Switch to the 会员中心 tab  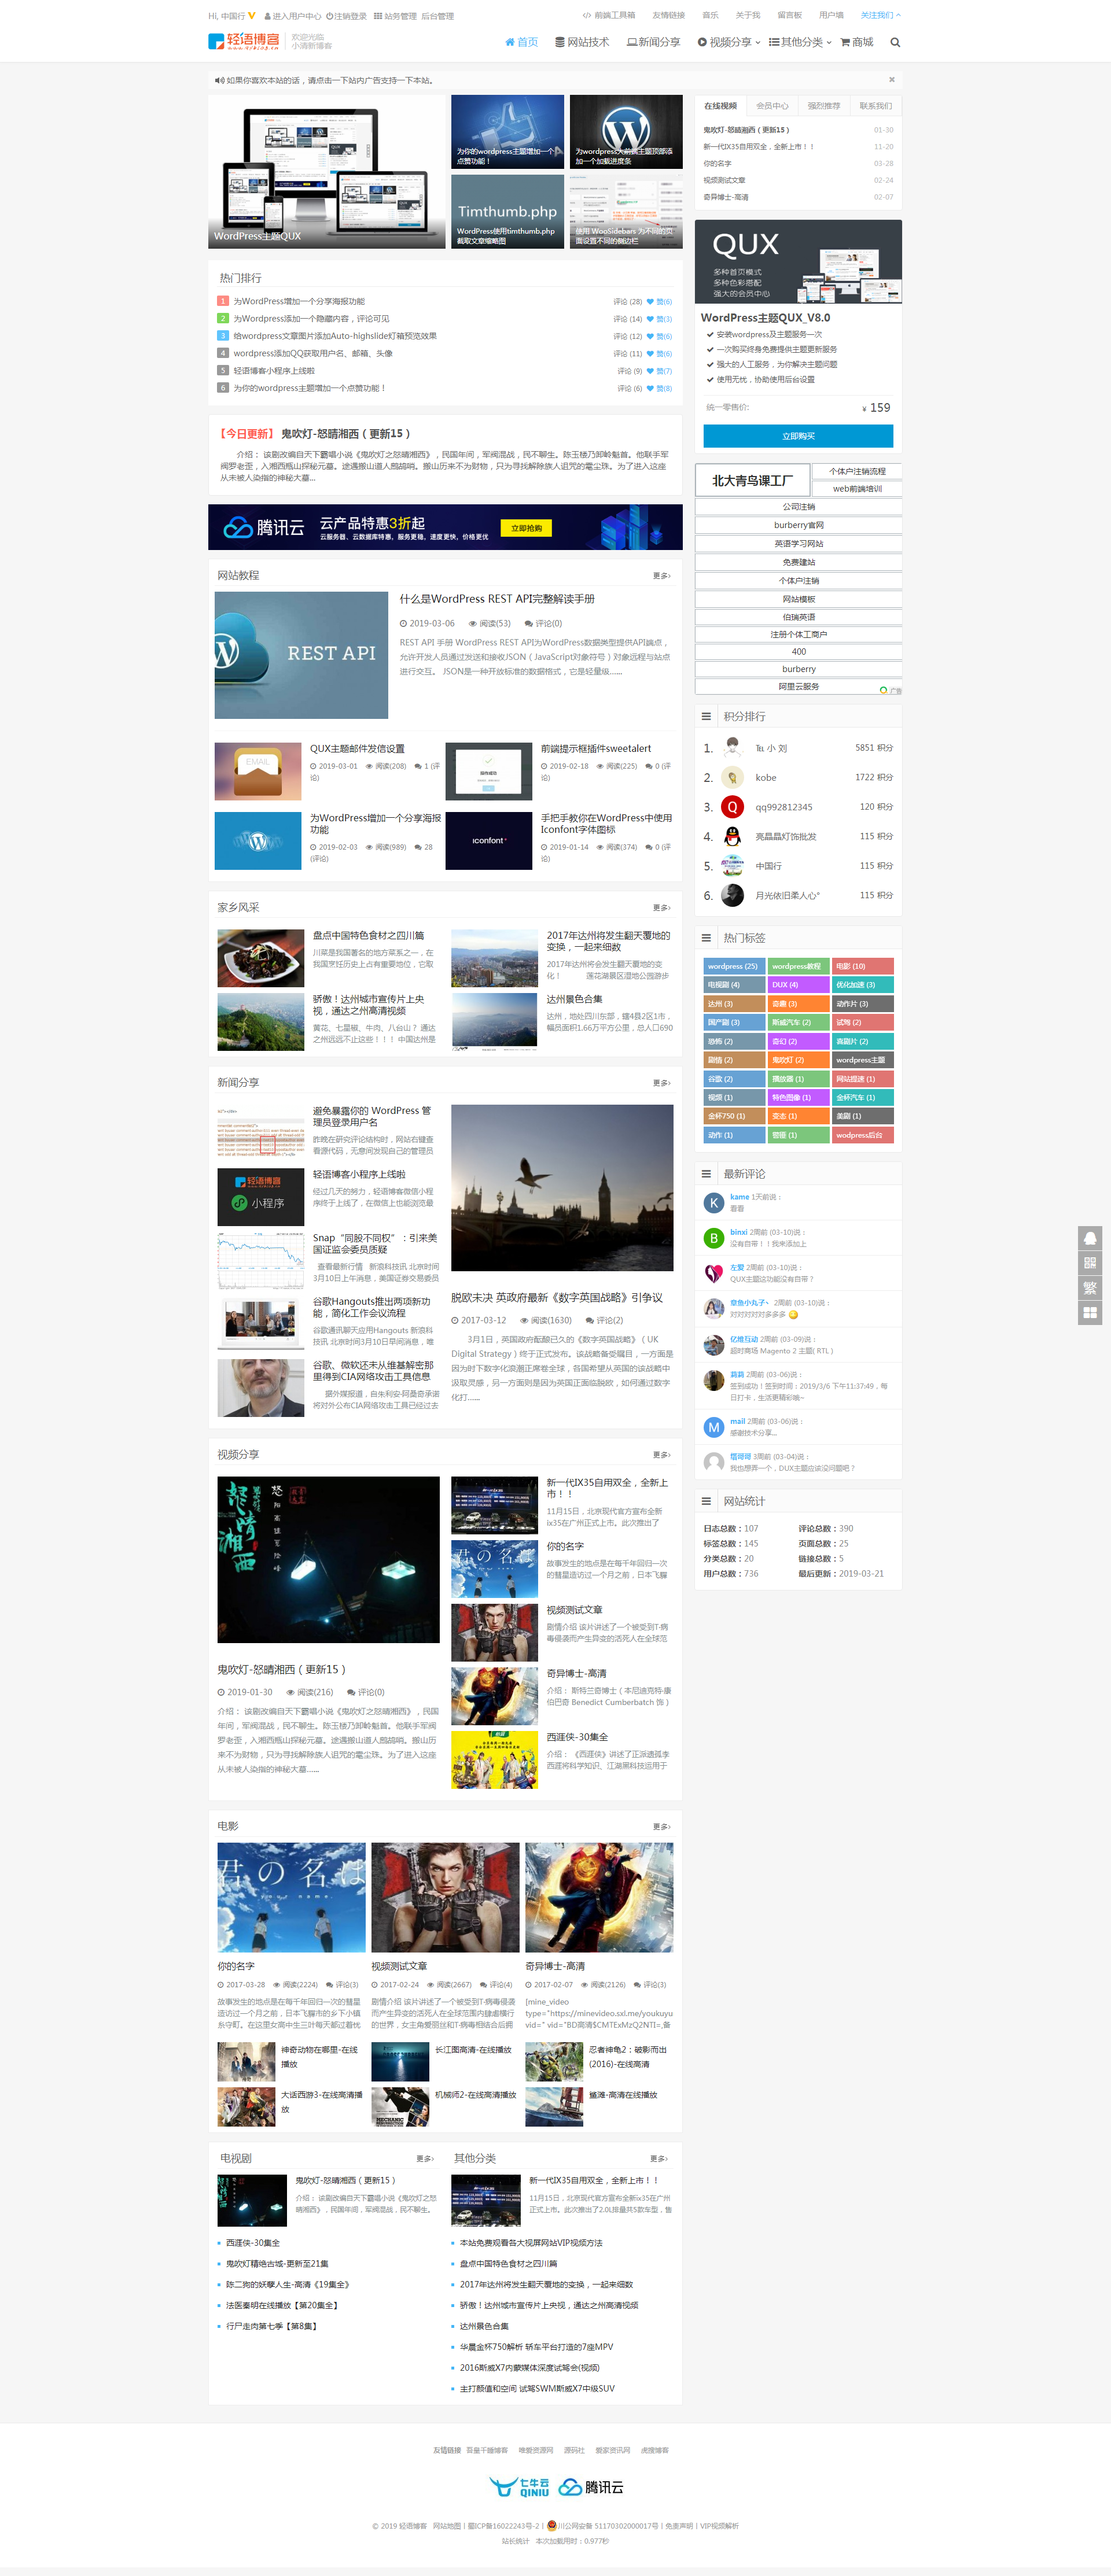click(772, 106)
